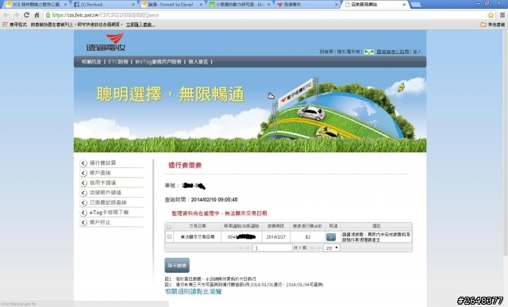Tick the checkbox for the 2014/2/27 row
This screenshot has height=307, width=508.
[169, 236]
